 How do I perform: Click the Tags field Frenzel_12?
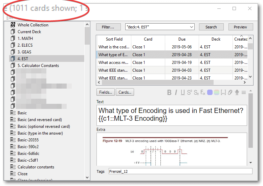point(180,171)
